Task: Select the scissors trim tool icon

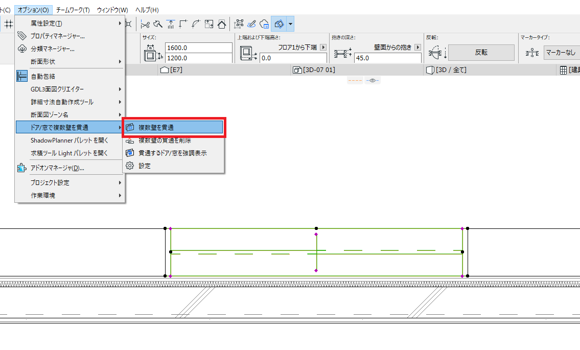Action: coord(145,25)
